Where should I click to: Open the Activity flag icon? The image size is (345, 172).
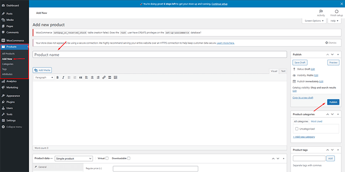click(x=321, y=11)
